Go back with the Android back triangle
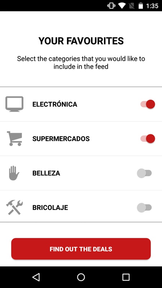 [x=36, y=277]
